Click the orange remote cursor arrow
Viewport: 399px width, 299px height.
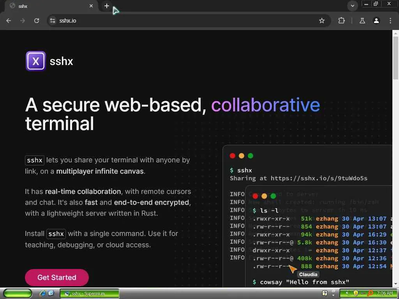[x=293, y=269]
